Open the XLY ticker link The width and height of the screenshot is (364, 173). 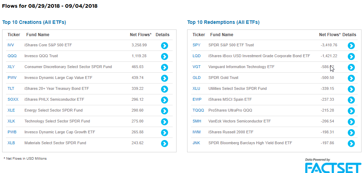11,67
